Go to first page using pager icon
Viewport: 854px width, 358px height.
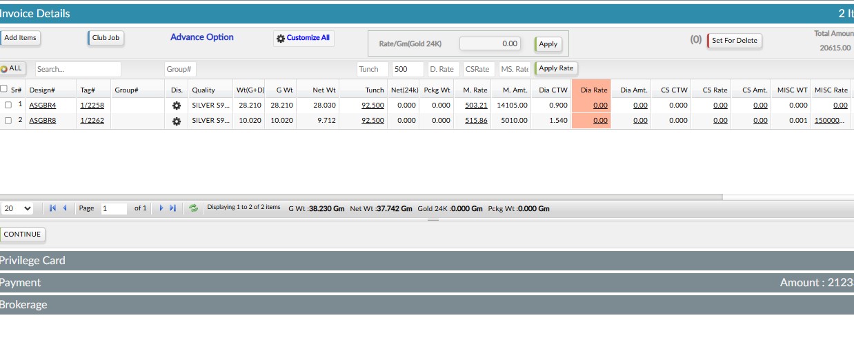point(53,208)
